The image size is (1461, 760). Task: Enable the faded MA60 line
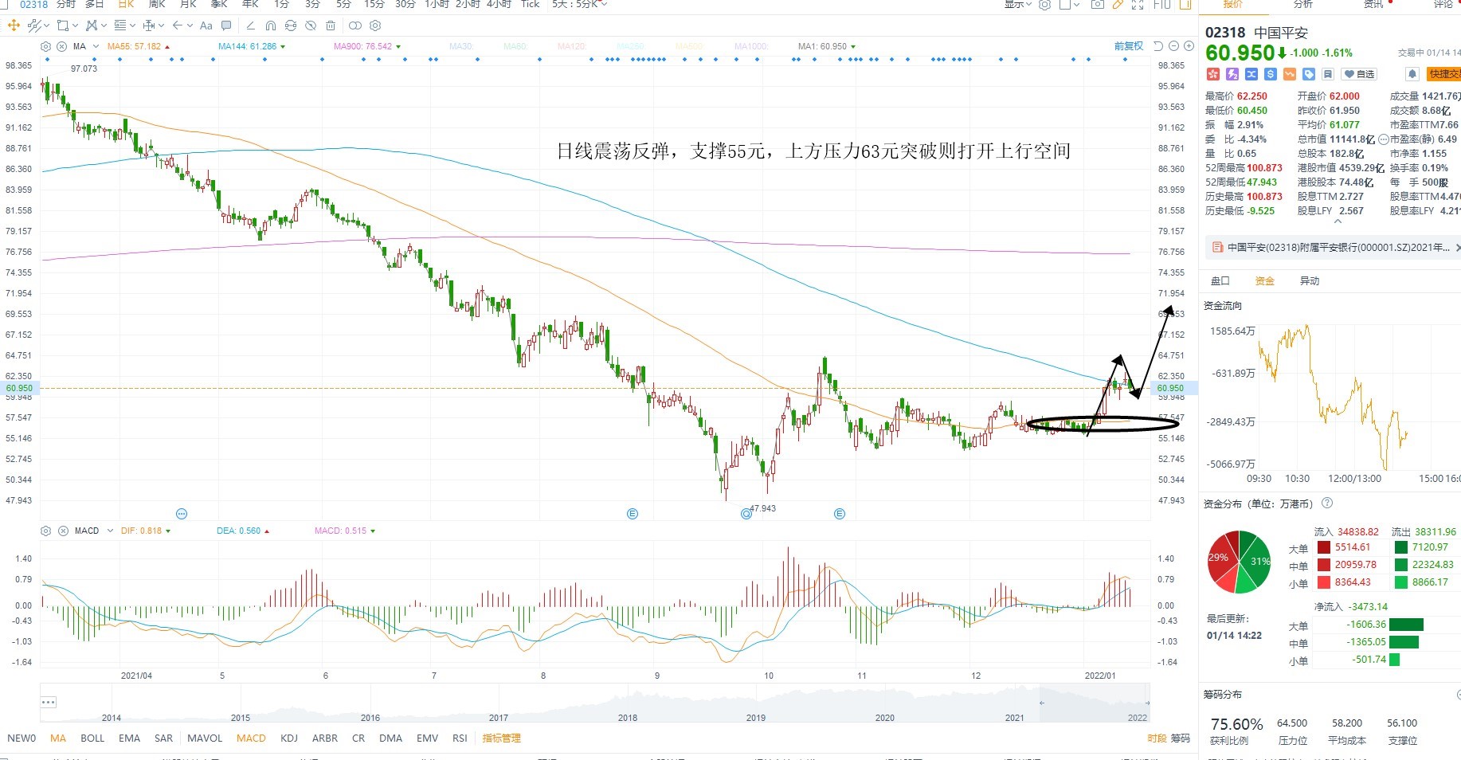pos(515,46)
